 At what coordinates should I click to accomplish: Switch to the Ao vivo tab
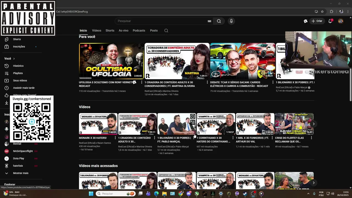123,31
